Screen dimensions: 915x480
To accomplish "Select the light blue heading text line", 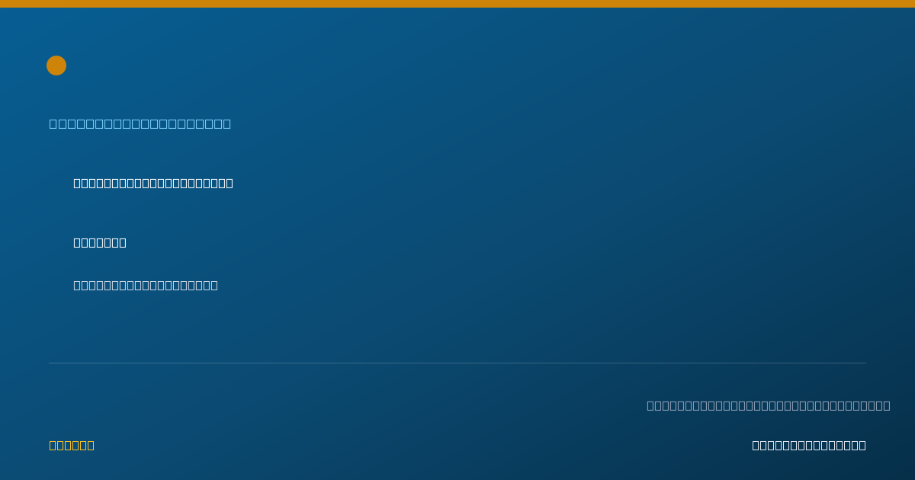I will coord(140,123).
